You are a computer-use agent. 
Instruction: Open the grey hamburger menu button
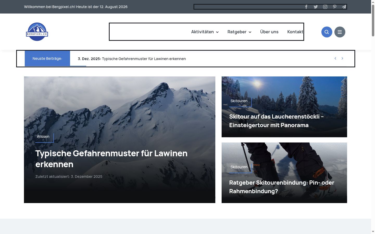pos(340,32)
